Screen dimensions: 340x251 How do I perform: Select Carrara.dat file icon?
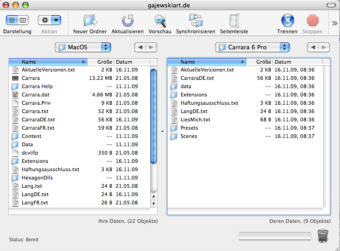pos(15,95)
